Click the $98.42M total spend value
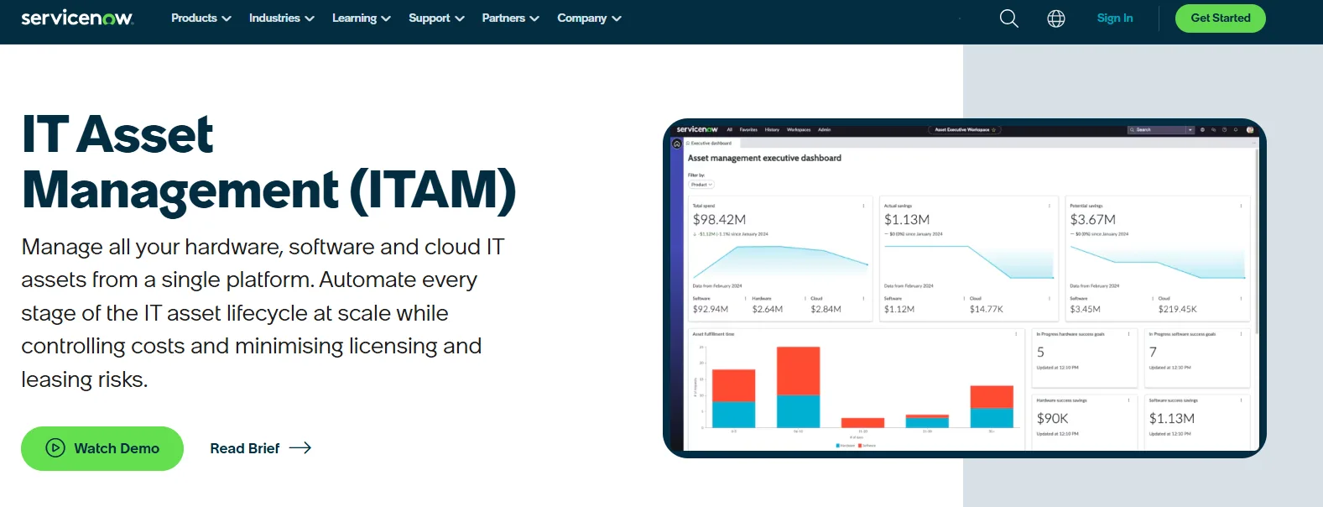Screen dimensions: 1323x507 tap(719, 220)
